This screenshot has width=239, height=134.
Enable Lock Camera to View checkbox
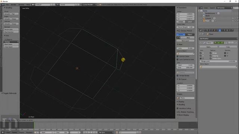tap(178, 60)
